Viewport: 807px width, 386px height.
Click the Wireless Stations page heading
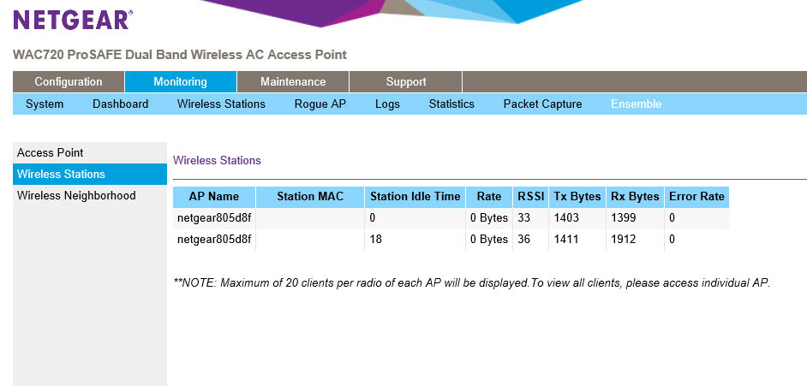(x=218, y=160)
